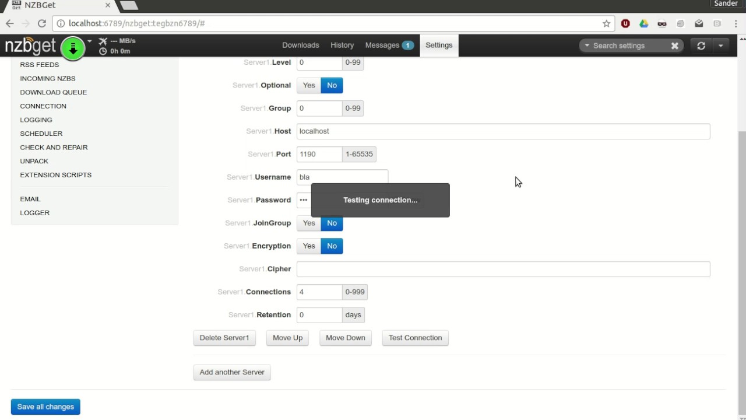This screenshot has height=420, width=746.
Task: Set Server1.Encryption to No
Action: pyautogui.click(x=332, y=246)
